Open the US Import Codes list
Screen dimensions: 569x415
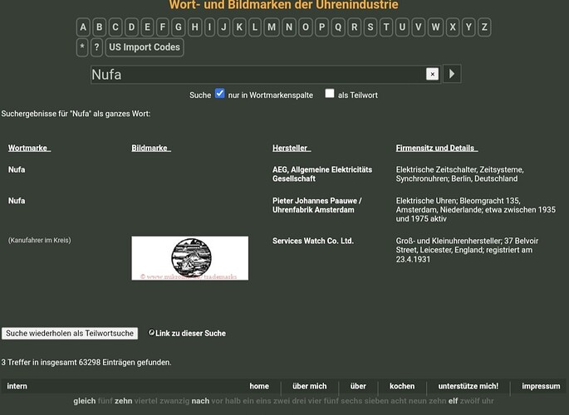(x=145, y=47)
